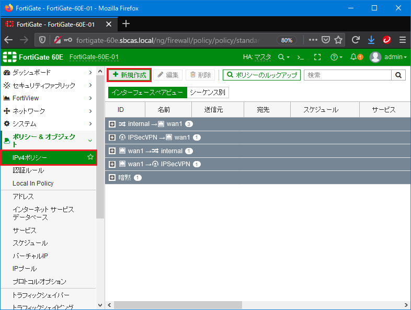Open アドレス page

(x=23, y=197)
